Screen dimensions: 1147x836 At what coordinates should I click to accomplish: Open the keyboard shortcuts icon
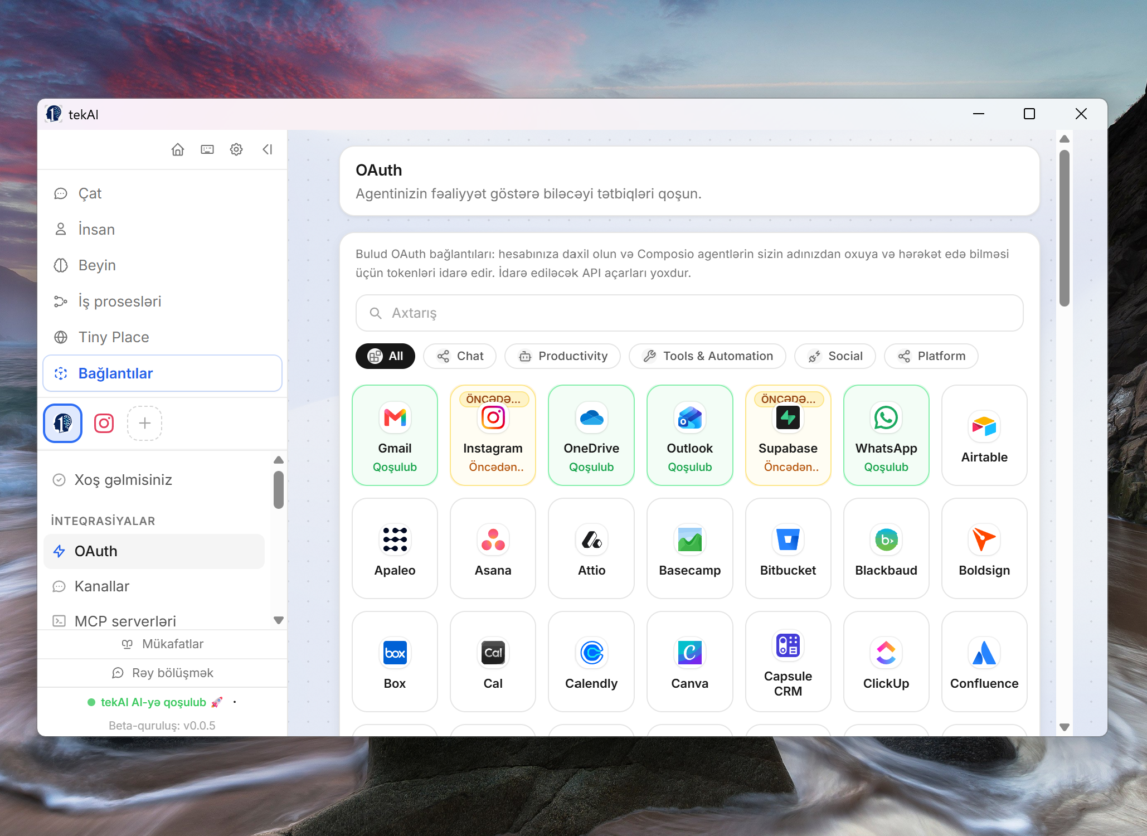pos(207,149)
